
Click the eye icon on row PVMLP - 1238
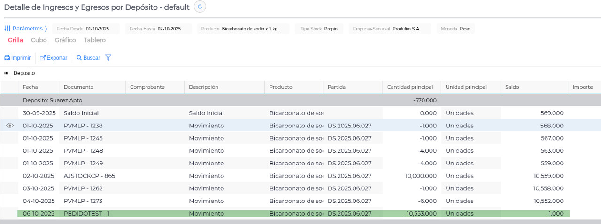pos(10,126)
